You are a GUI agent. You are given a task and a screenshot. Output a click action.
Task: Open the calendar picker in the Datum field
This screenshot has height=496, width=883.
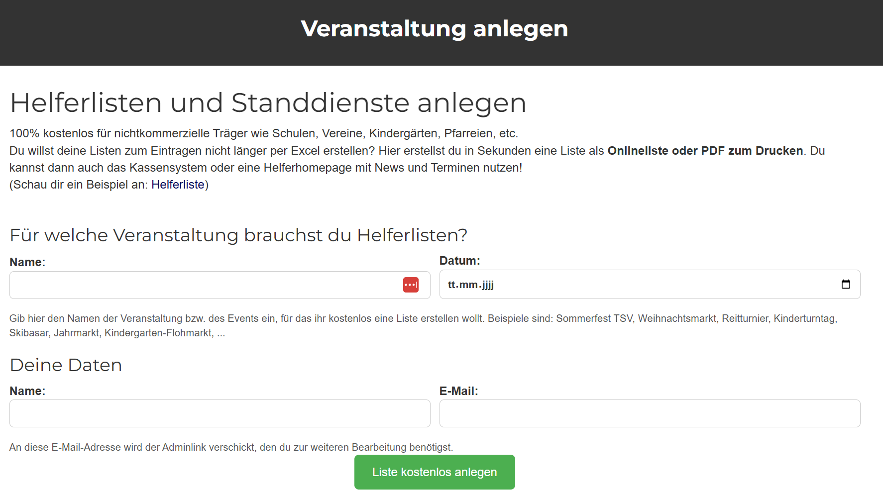846,285
